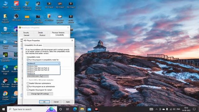Open Compatibility tab in BlueStacks Properties
The width and height of the screenshot is (199, 112).
[59, 35]
